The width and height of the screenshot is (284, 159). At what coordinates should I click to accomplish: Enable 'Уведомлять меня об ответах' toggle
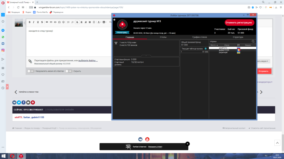[x=31, y=71]
